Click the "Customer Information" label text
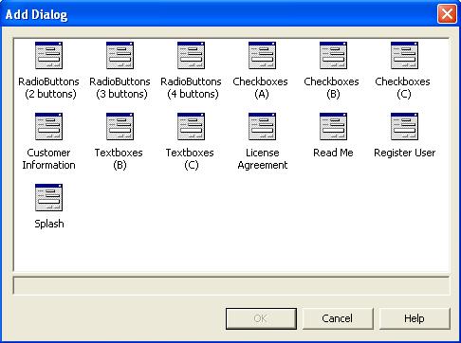 point(48,159)
